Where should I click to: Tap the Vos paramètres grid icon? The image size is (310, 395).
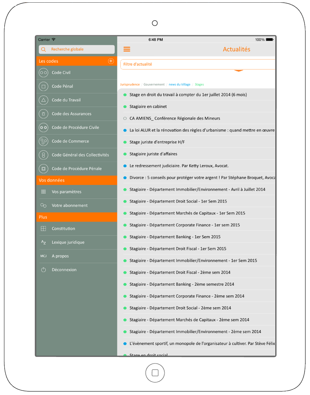[43, 192]
